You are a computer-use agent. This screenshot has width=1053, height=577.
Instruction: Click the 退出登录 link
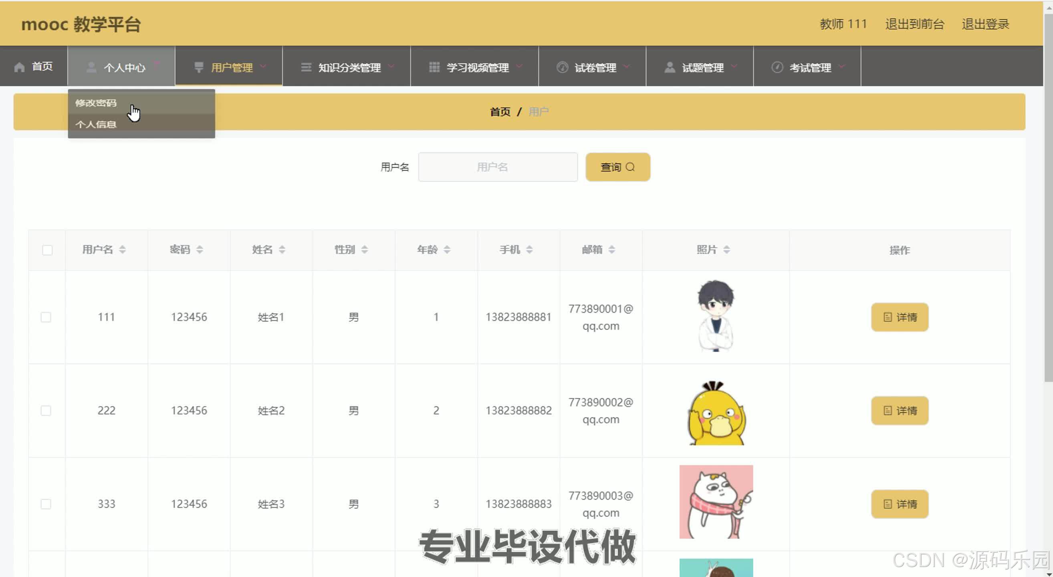985,24
